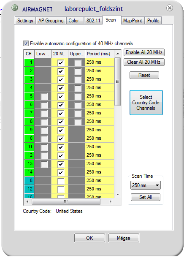
Task: Click Enable All 20 MHz button
Action: point(144,52)
